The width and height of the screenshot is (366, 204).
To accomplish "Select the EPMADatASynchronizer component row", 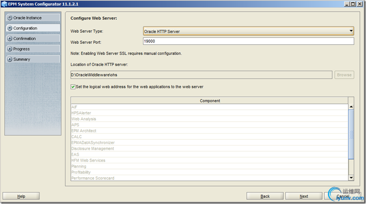I will [x=209, y=143].
